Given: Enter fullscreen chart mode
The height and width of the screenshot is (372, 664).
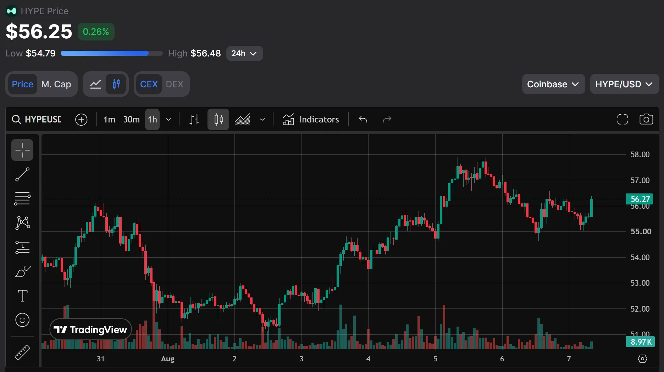Looking at the screenshot, I should (x=622, y=119).
